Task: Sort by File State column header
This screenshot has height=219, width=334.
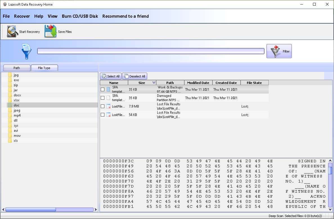Action: (254, 83)
